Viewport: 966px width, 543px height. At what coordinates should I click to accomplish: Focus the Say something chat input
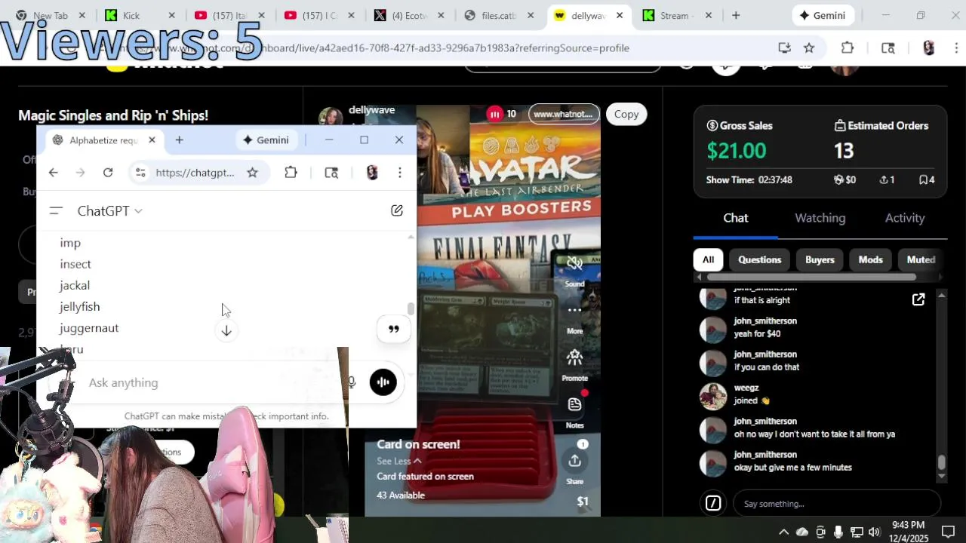pyautogui.click(x=836, y=504)
